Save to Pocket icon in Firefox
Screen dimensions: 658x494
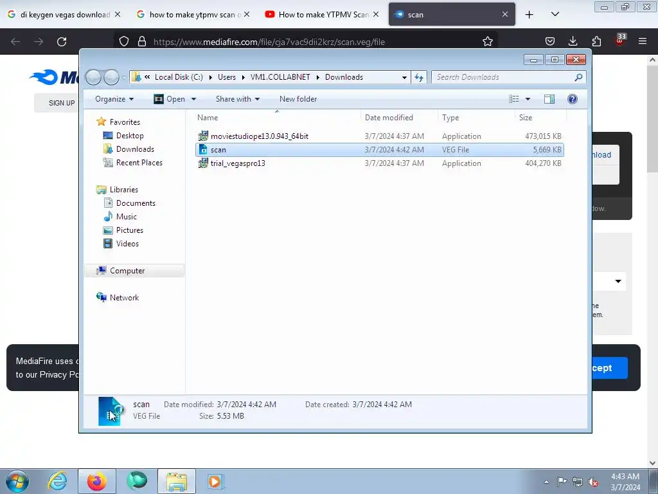550,41
